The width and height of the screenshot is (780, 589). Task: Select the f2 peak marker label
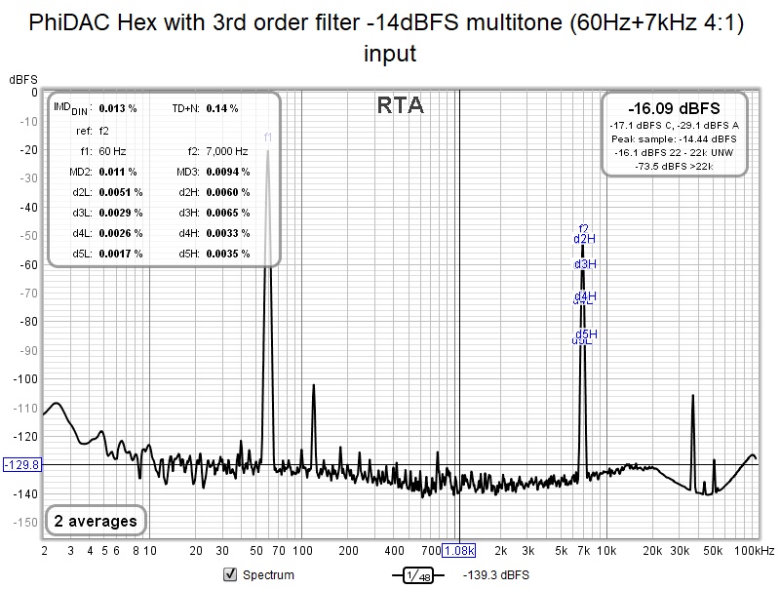(x=583, y=228)
